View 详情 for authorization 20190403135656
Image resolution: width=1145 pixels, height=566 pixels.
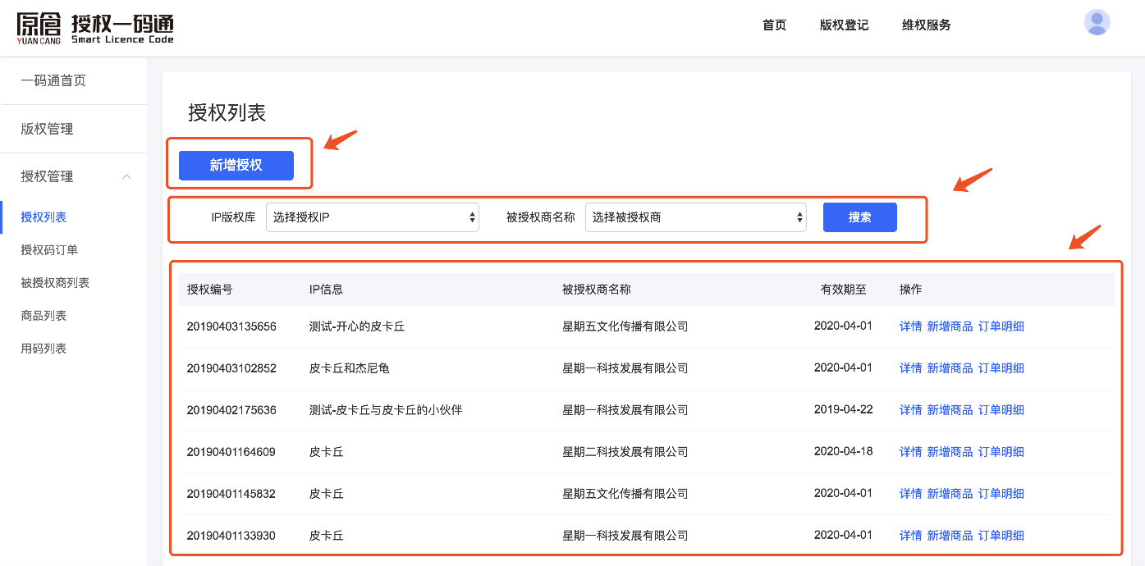910,326
